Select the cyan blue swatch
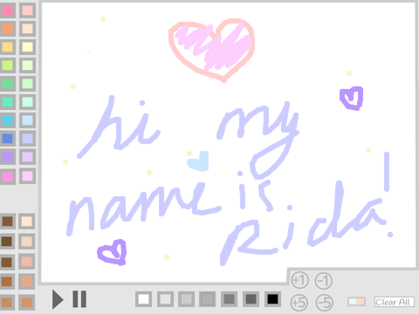419x314 pixels. [x=8, y=120]
